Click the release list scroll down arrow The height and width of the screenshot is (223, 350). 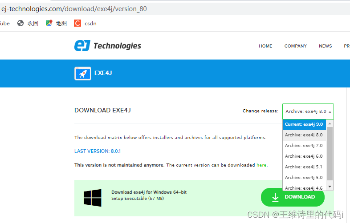pos(330,187)
